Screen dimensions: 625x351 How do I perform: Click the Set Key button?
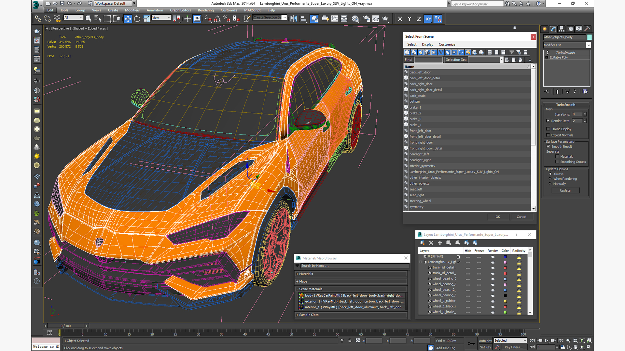(x=485, y=347)
